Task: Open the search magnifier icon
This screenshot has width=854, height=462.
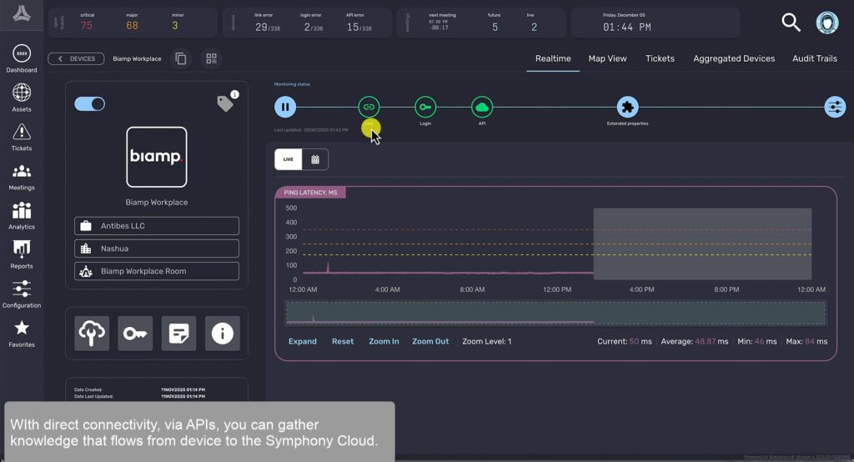Action: (x=791, y=23)
